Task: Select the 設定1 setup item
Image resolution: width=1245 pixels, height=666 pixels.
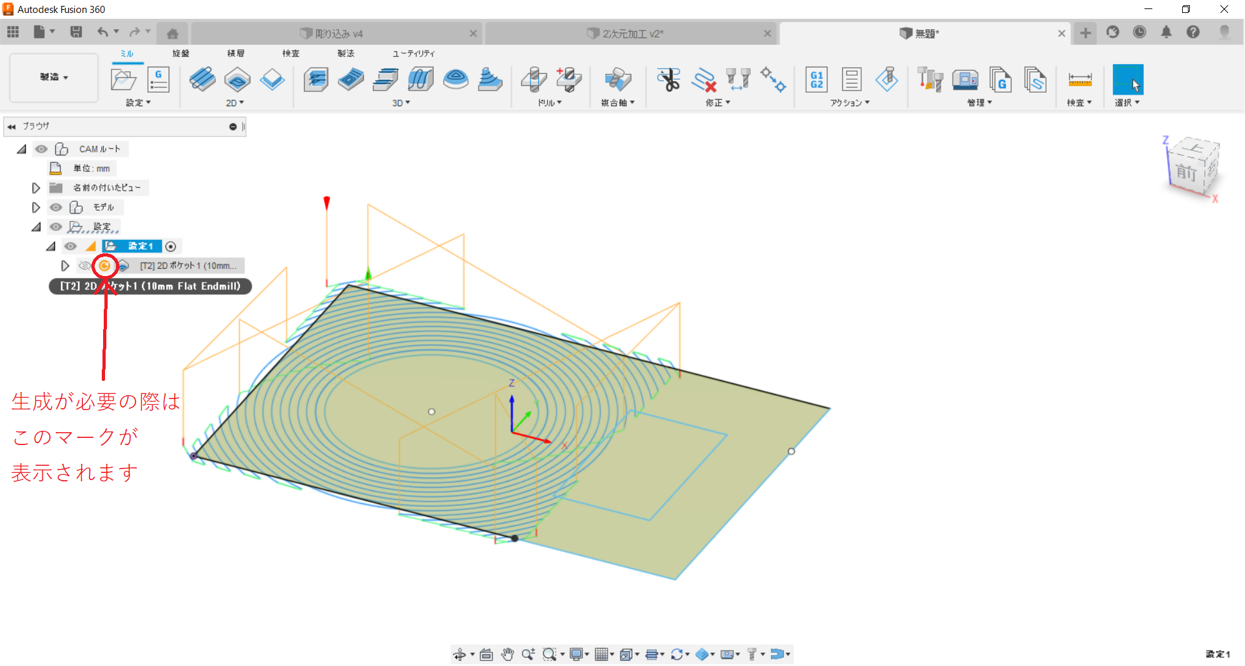Action: click(140, 246)
